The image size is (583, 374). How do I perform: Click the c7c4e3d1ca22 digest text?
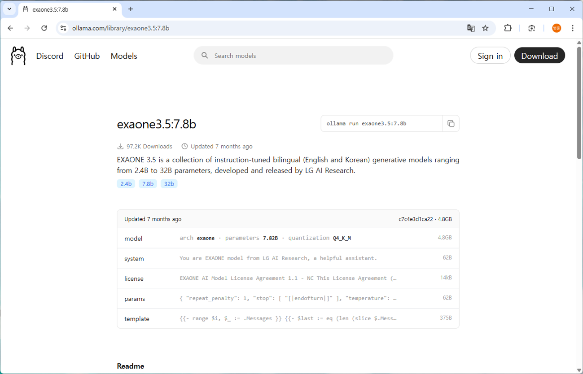click(x=416, y=219)
